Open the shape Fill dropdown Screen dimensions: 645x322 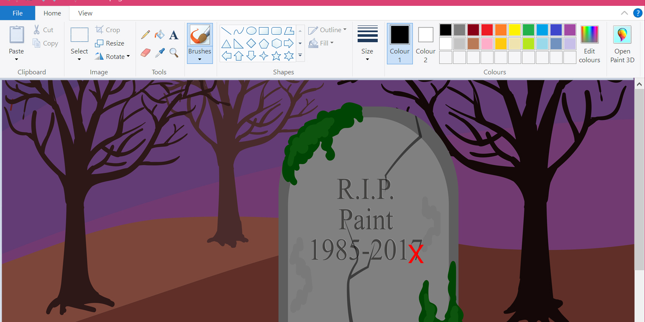[x=321, y=43]
